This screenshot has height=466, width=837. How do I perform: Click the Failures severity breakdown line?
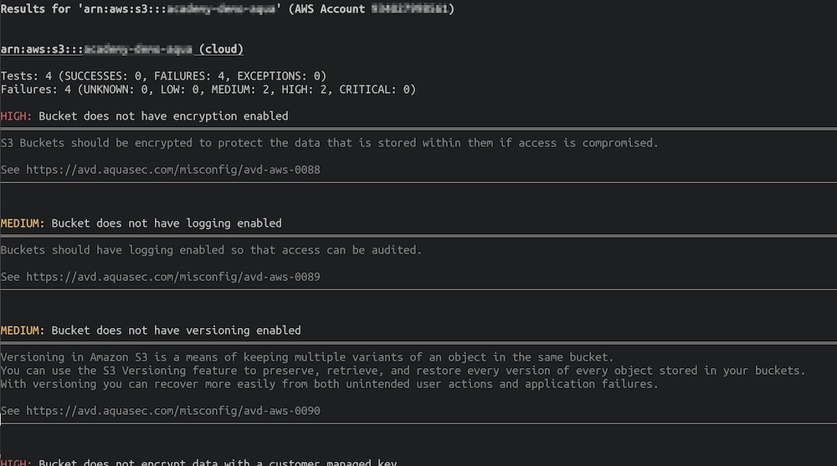tap(208, 90)
